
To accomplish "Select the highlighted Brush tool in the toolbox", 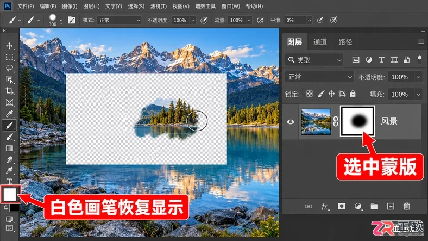I will 9,126.
